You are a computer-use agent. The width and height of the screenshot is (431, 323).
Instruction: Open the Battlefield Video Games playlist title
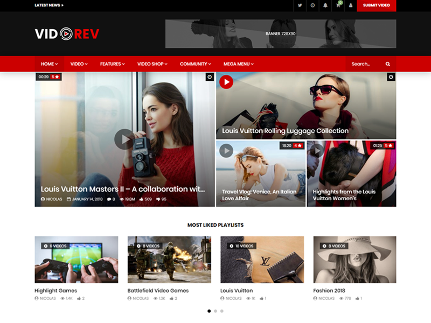click(x=158, y=291)
